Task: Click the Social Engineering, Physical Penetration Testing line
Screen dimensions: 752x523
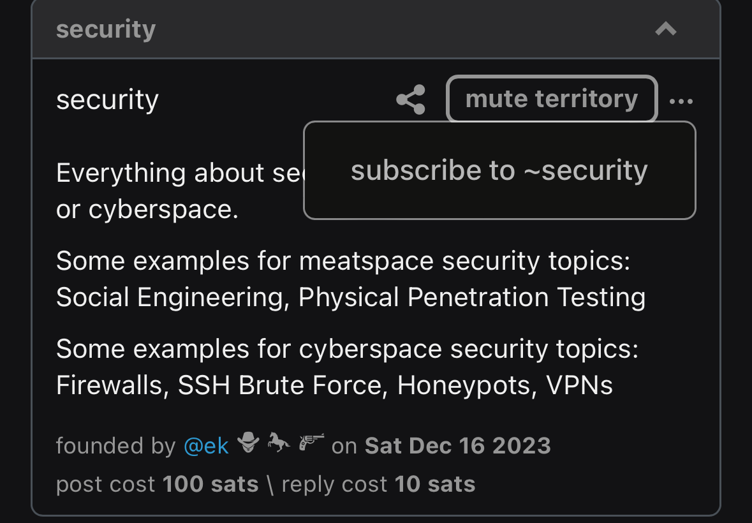Action: 351,297
